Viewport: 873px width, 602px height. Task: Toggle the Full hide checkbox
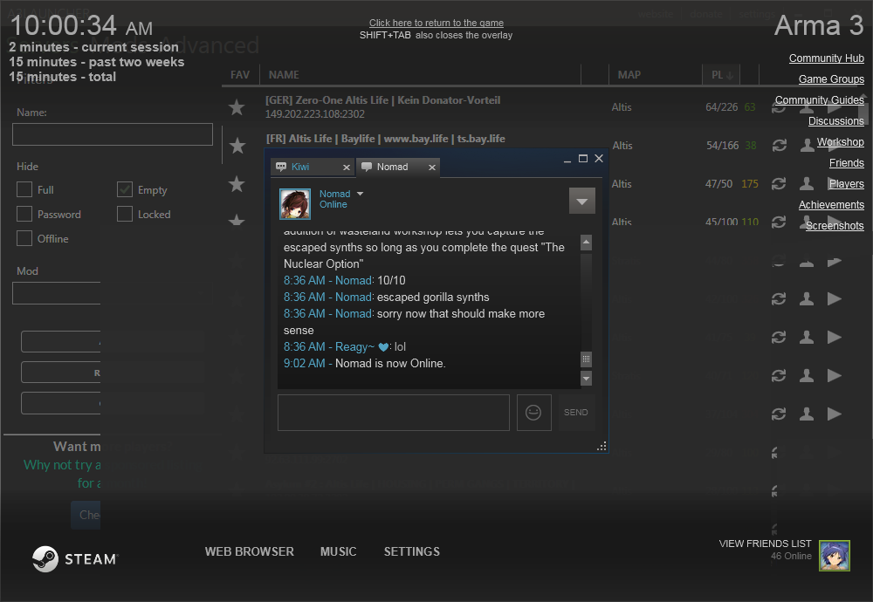pyautogui.click(x=24, y=189)
